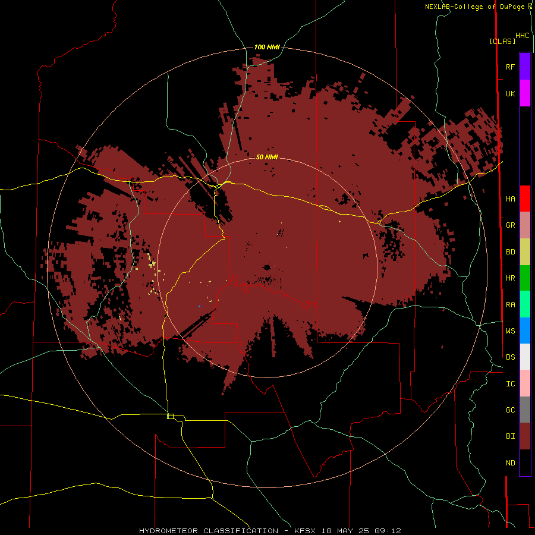
Task: Click the ND legend label
Action: (x=510, y=463)
